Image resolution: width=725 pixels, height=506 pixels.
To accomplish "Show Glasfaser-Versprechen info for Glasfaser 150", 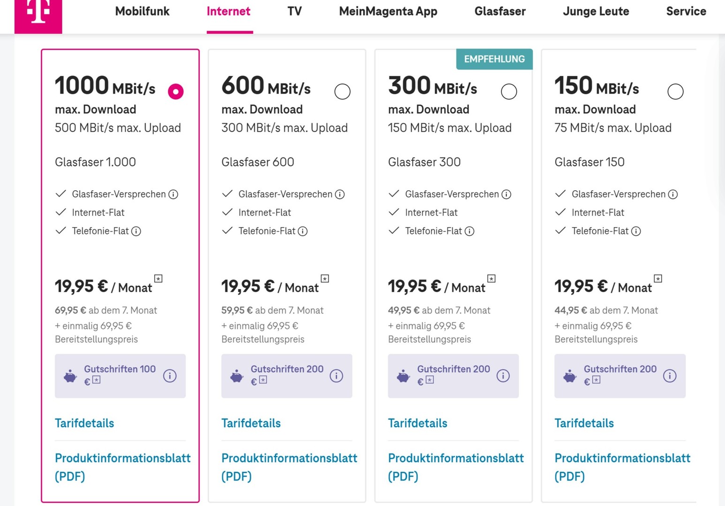I will [x=673, y=194].
